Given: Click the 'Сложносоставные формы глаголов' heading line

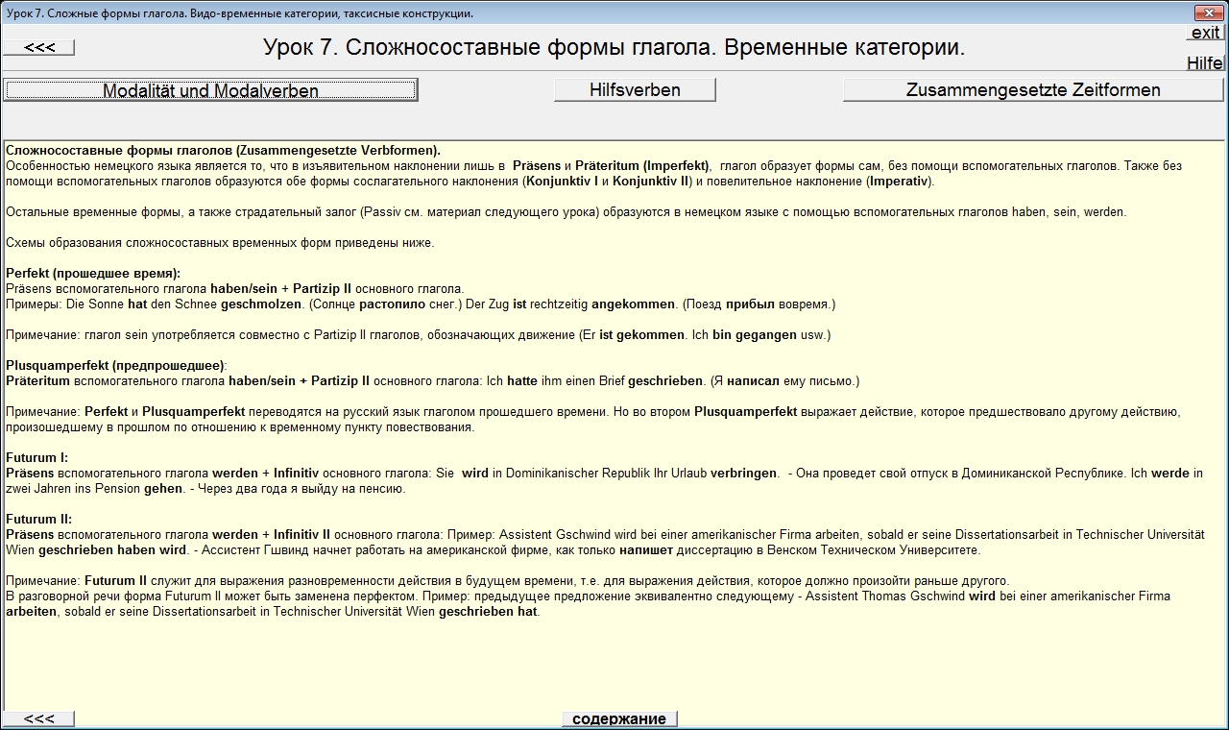Looking at the screenshot, I should click(x=223, y=151).
